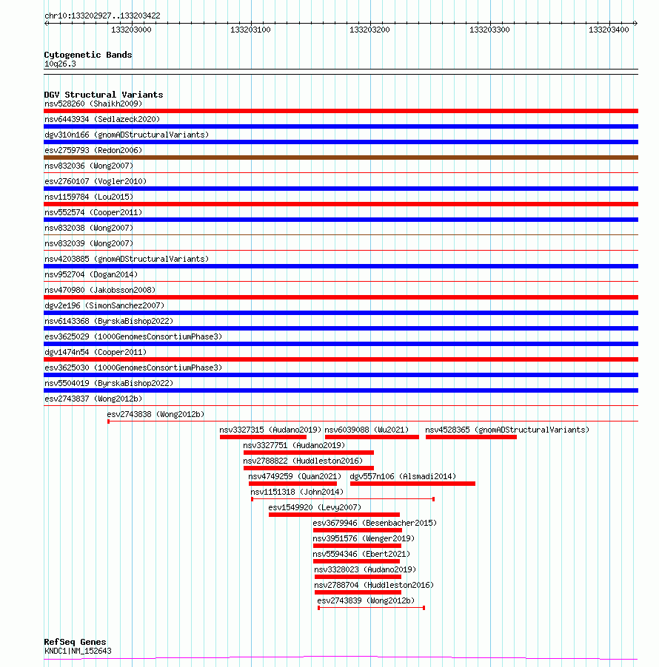Click nsv3327751 (Audano2019) variant label
Screen dimensions: 659x667
pyautogui.click(x=294, y=445)
